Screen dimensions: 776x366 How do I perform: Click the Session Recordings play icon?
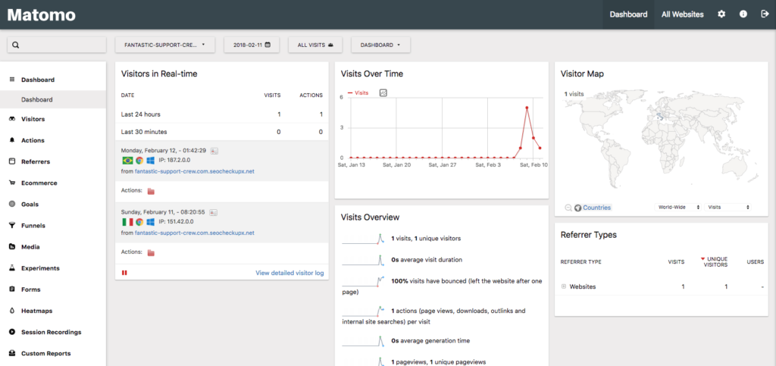coord(12,332)
